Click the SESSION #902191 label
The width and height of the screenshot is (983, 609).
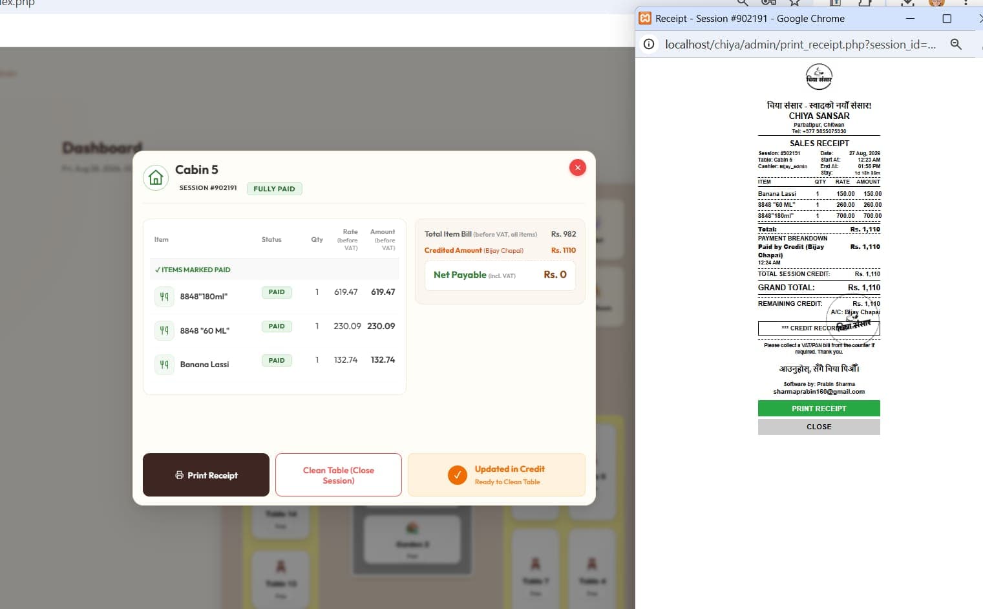pos(208,188)
